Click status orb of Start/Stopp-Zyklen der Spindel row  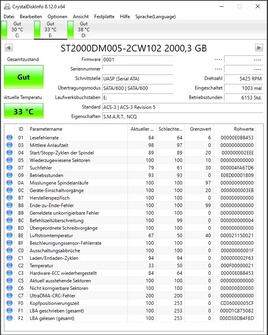point(10,152)
